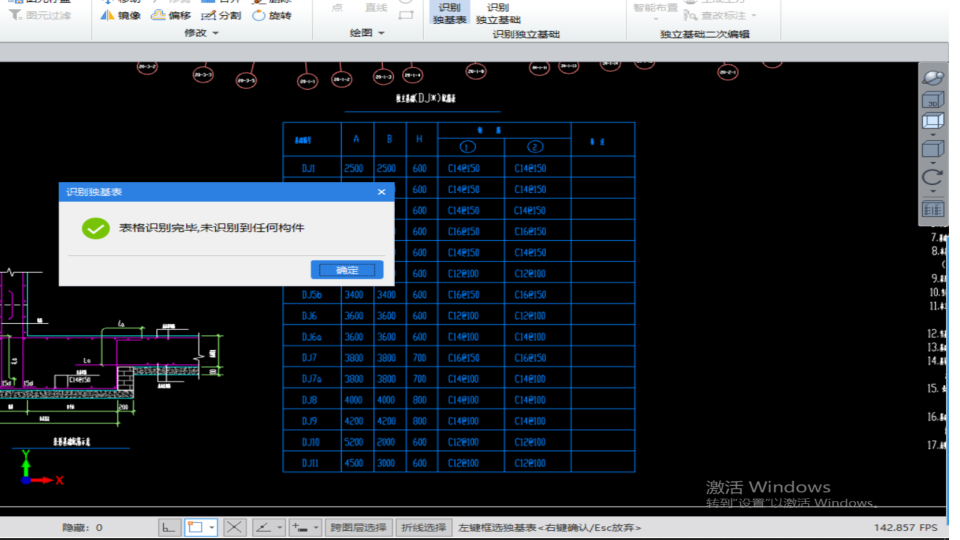Viewport: 960px width, 540px height.
Task: Toggle the cross snap status icon
Action: [x=234, y=527]
